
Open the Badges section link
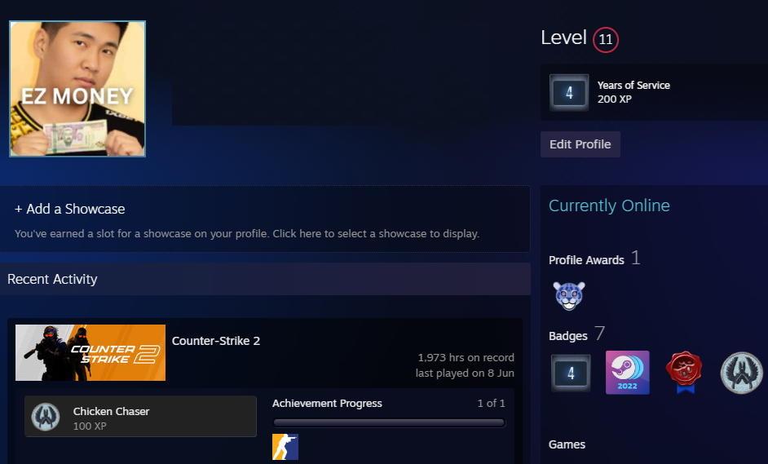coord(568,336)
